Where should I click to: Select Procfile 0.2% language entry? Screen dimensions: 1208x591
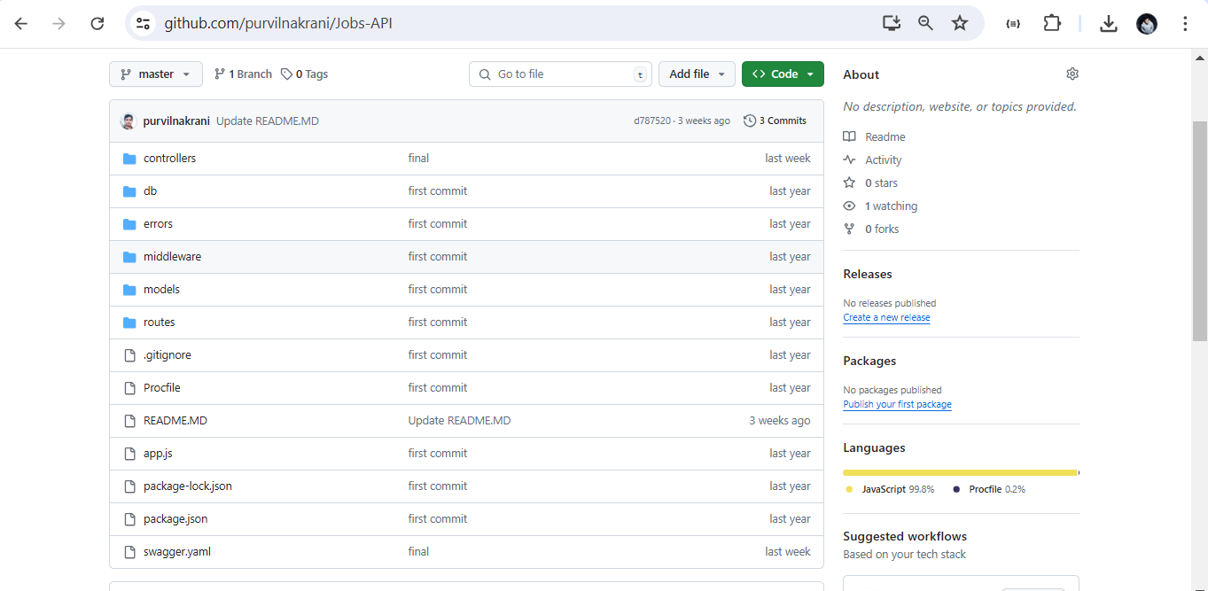(989, 489)
